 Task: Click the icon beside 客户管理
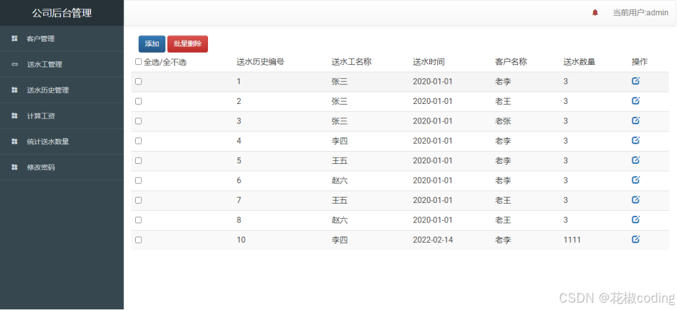point(15,39)
